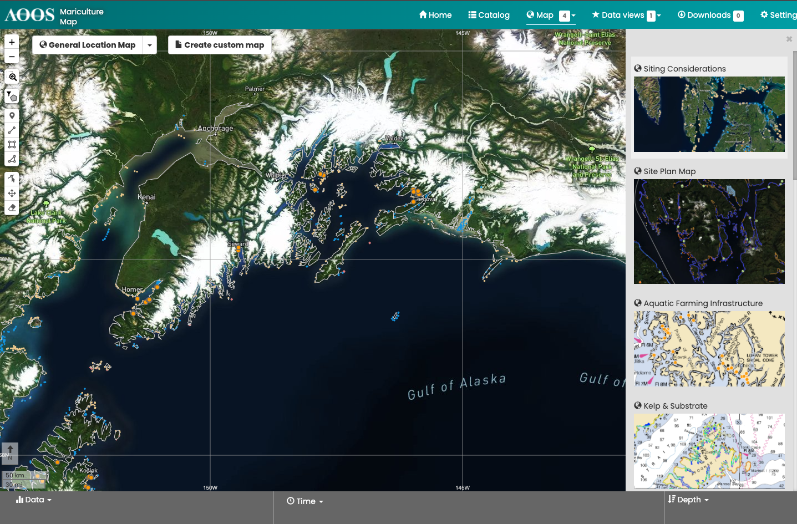
Task: Click the zoom in plus button
Action: (12, 42)
